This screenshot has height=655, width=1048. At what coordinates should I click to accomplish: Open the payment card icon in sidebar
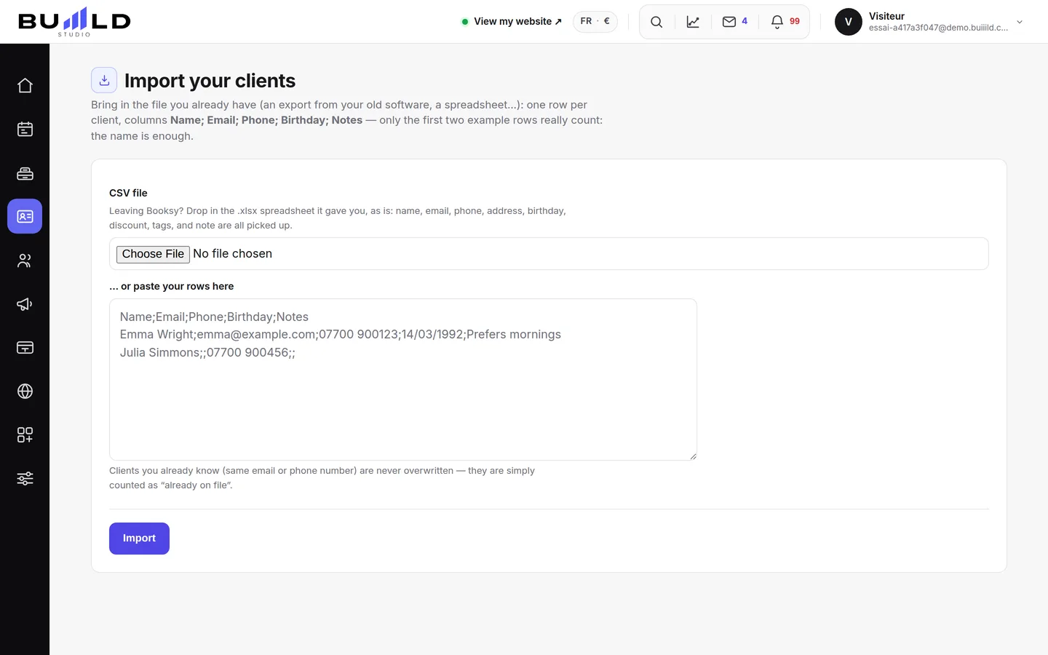(25, 348)
